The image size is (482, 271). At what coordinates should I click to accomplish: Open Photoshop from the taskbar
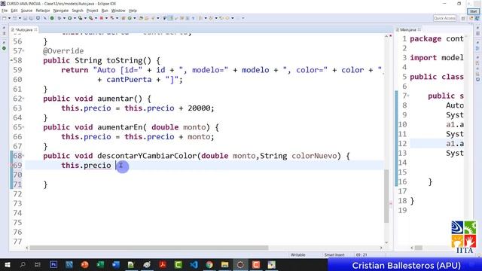(53, 264)
